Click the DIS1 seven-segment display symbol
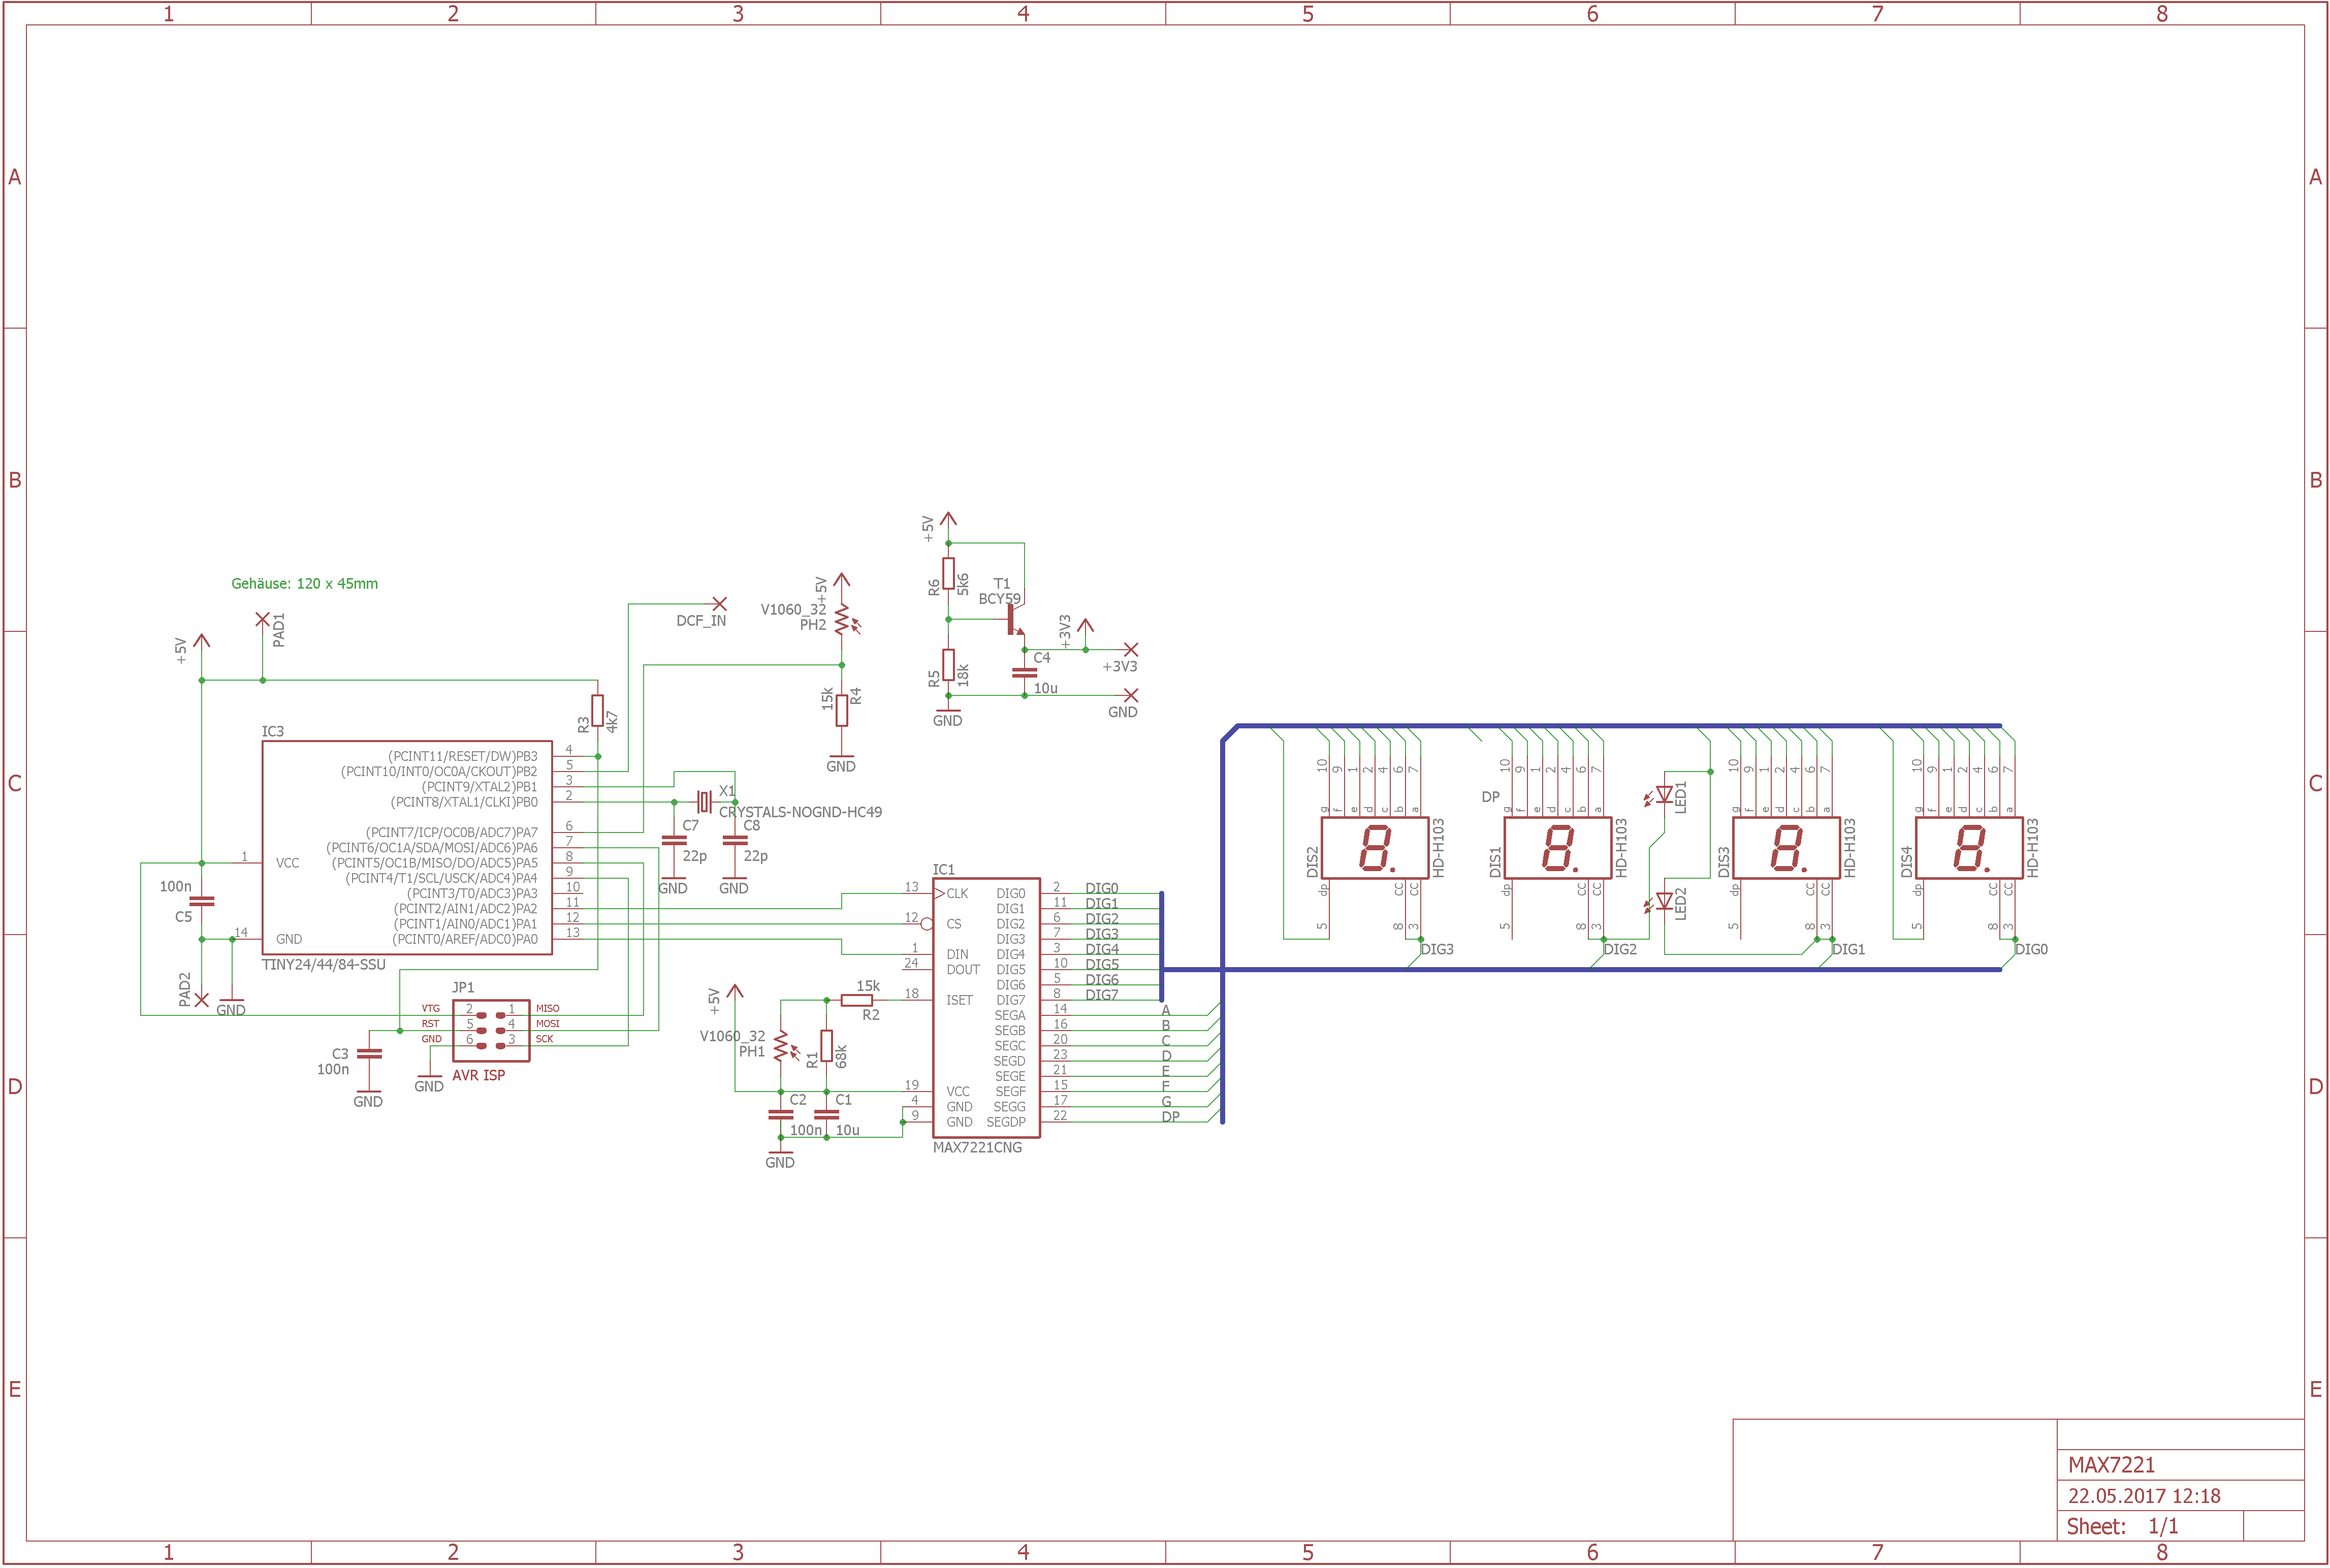This screenshot has width=2330, height=1568. [1558, 848]
